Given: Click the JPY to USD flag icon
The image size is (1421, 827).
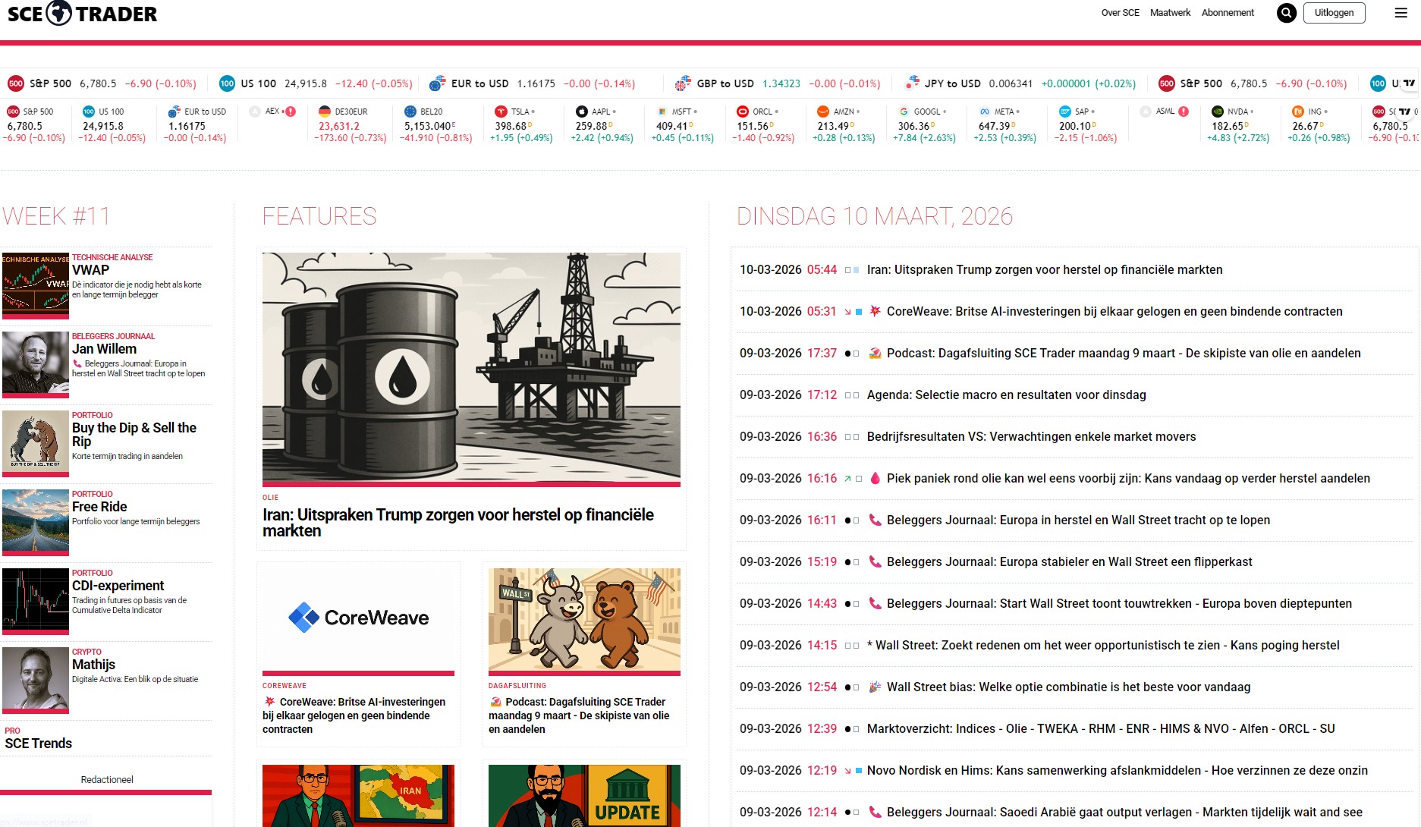Looking at the screenshot, I should [x=912, y=83].
